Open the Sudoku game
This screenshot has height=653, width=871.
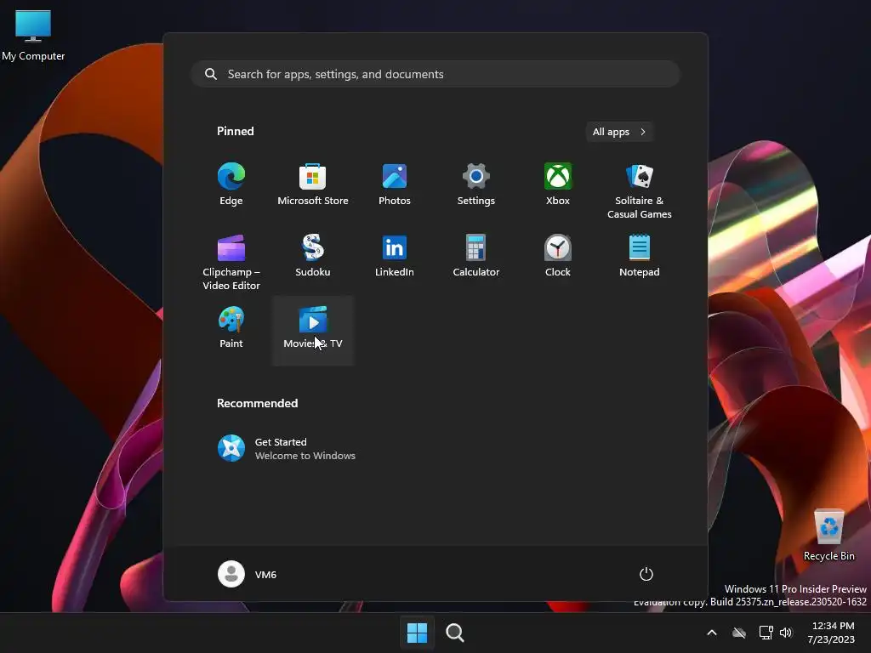click(313, 256)
